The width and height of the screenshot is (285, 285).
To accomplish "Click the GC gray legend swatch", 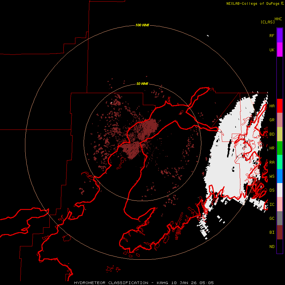I will 280,218.
